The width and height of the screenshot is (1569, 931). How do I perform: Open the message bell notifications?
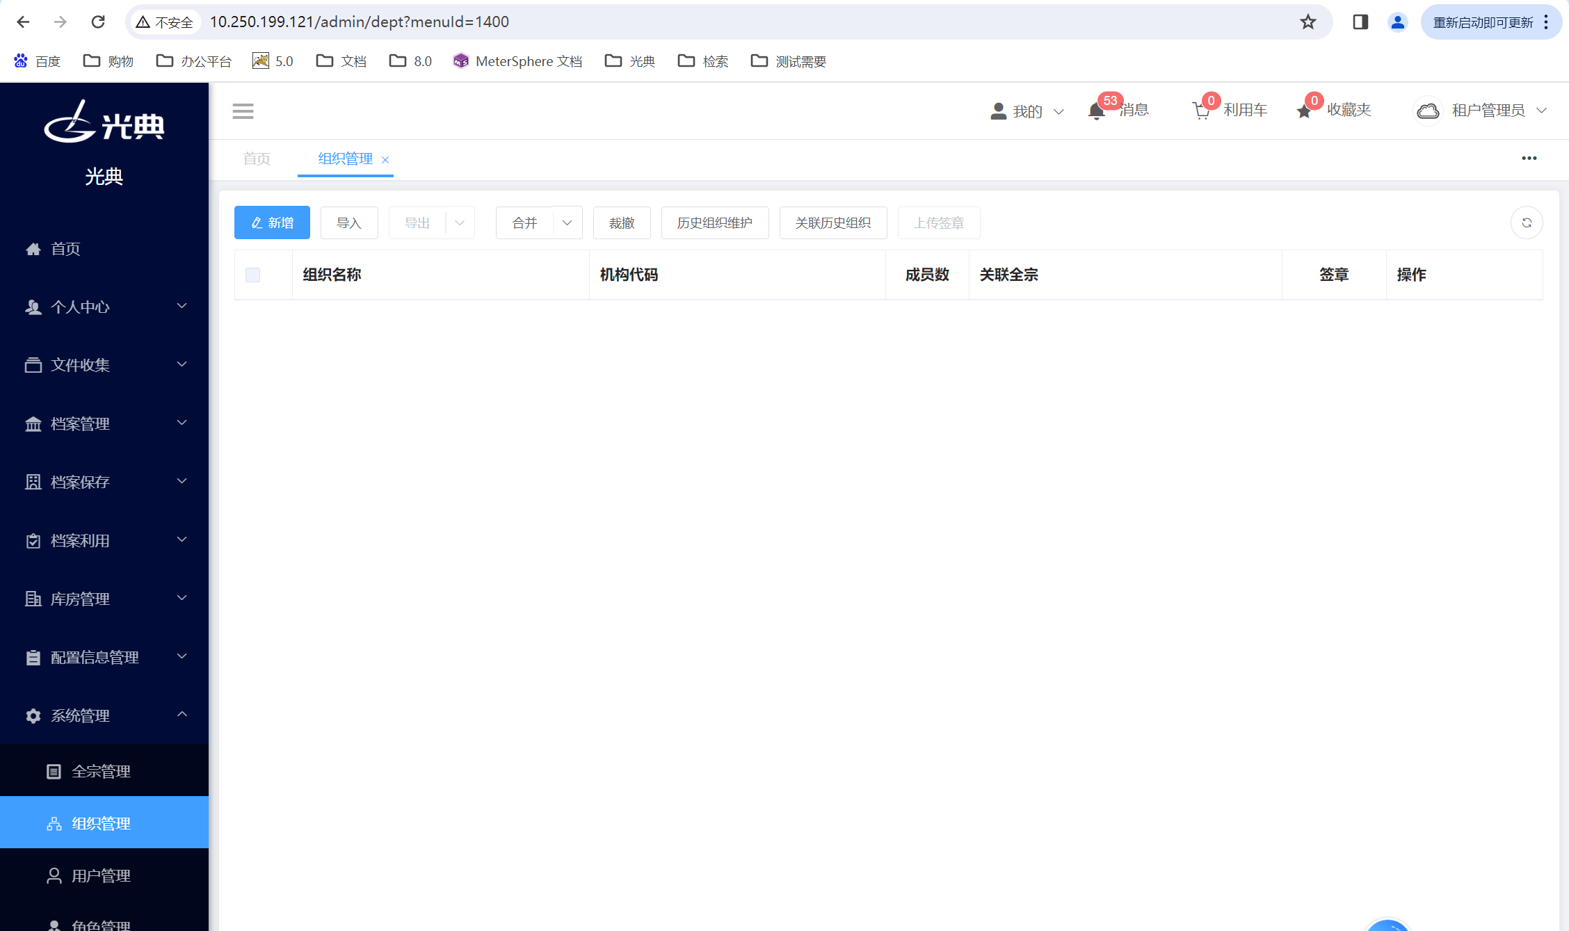[1097, 111]
